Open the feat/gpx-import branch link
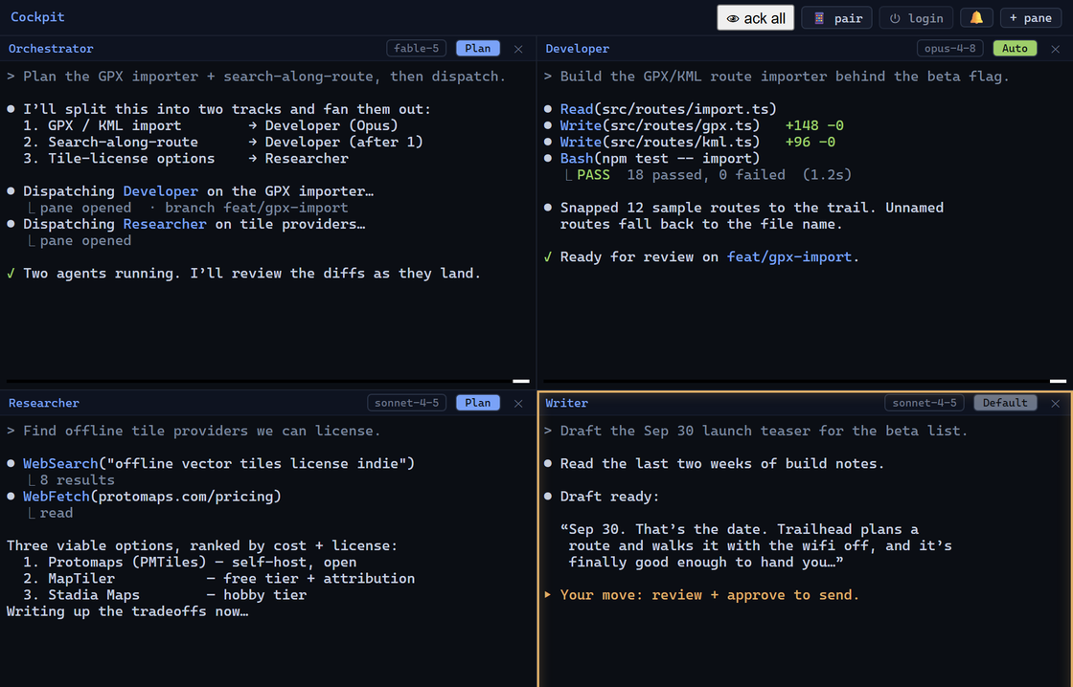The width and height of the screenshot is (1073, 687). point(789,257)
